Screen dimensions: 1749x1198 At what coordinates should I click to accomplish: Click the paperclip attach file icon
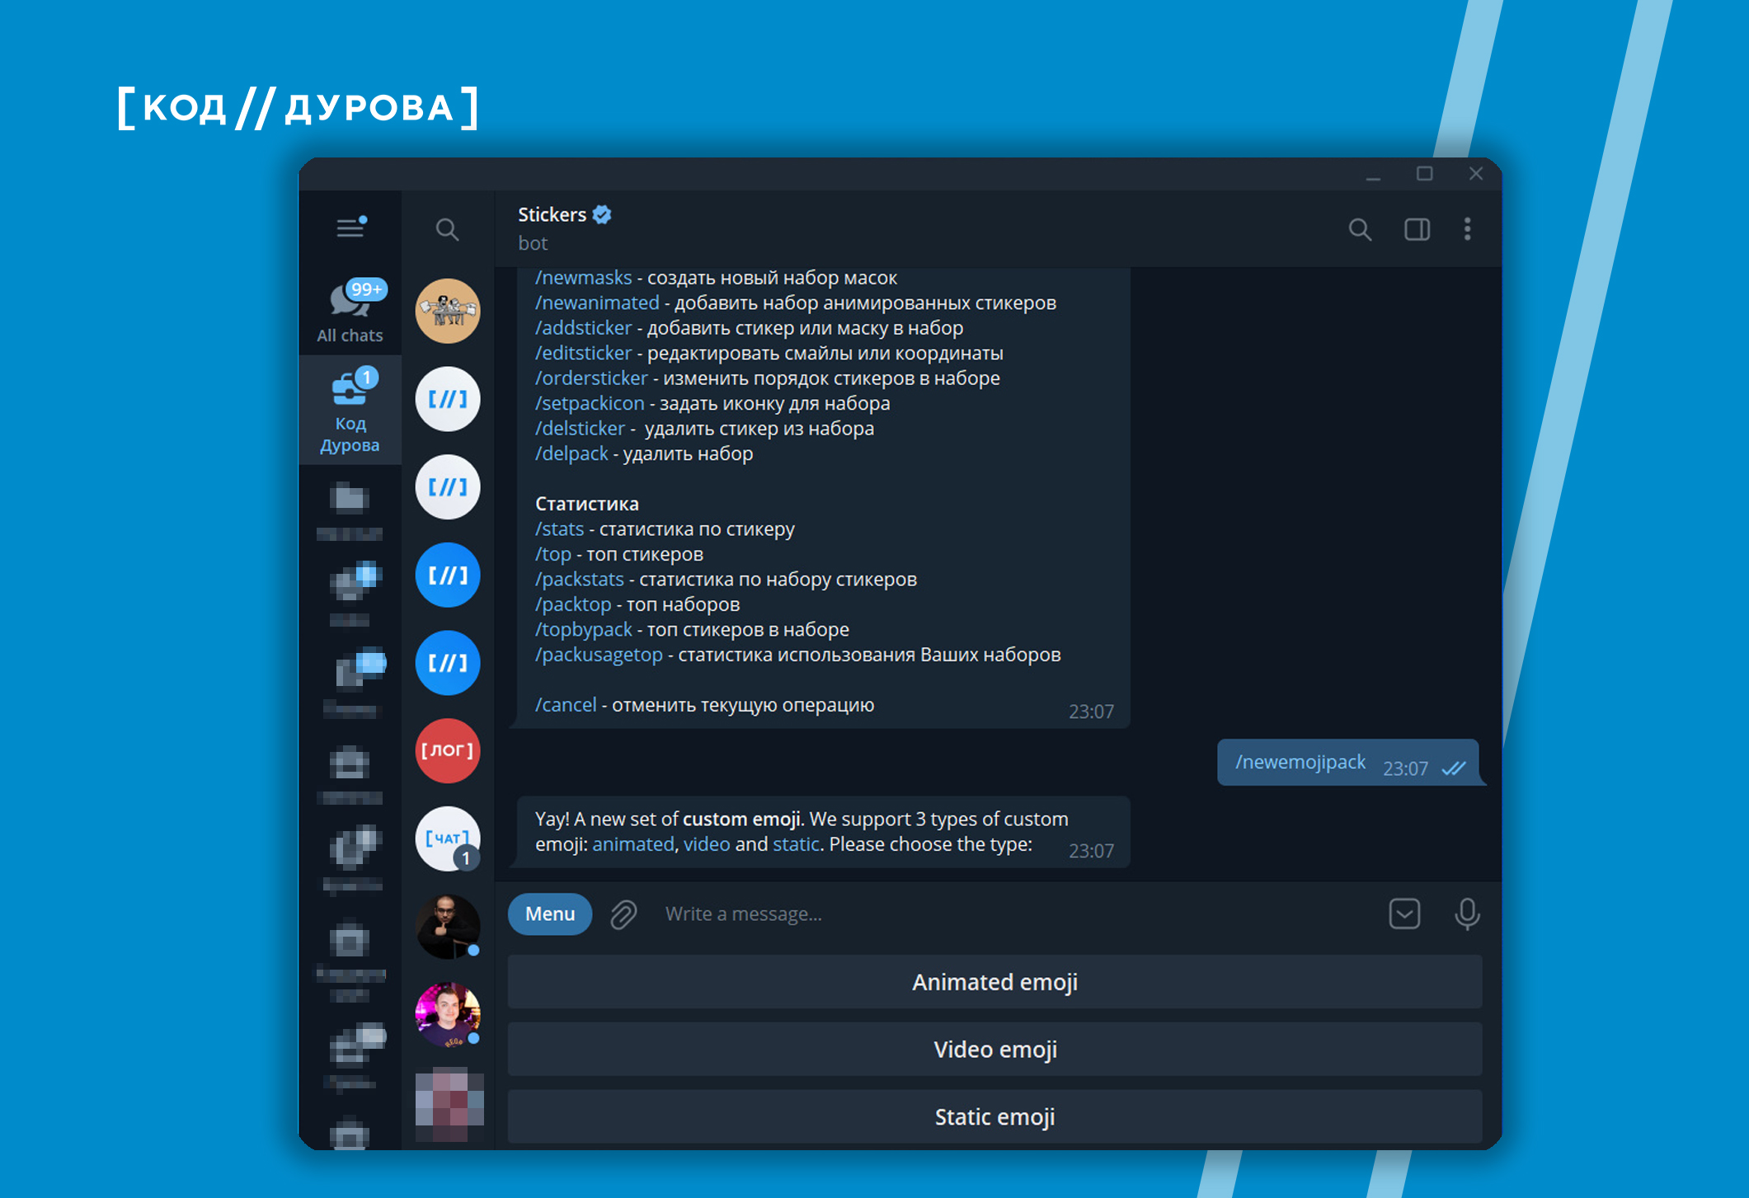point(623,914)
